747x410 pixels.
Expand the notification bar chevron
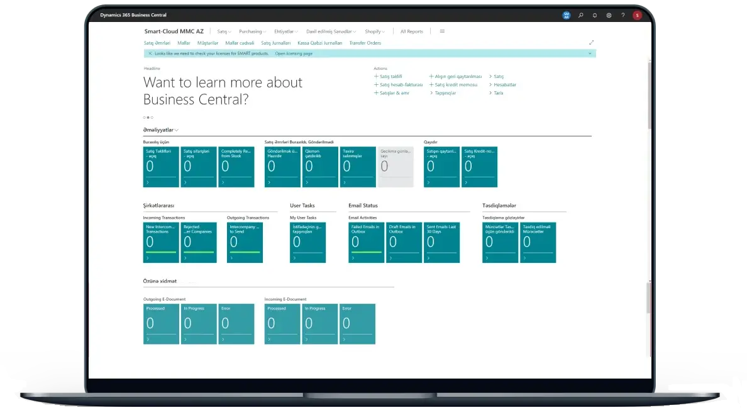click(590, 54)
